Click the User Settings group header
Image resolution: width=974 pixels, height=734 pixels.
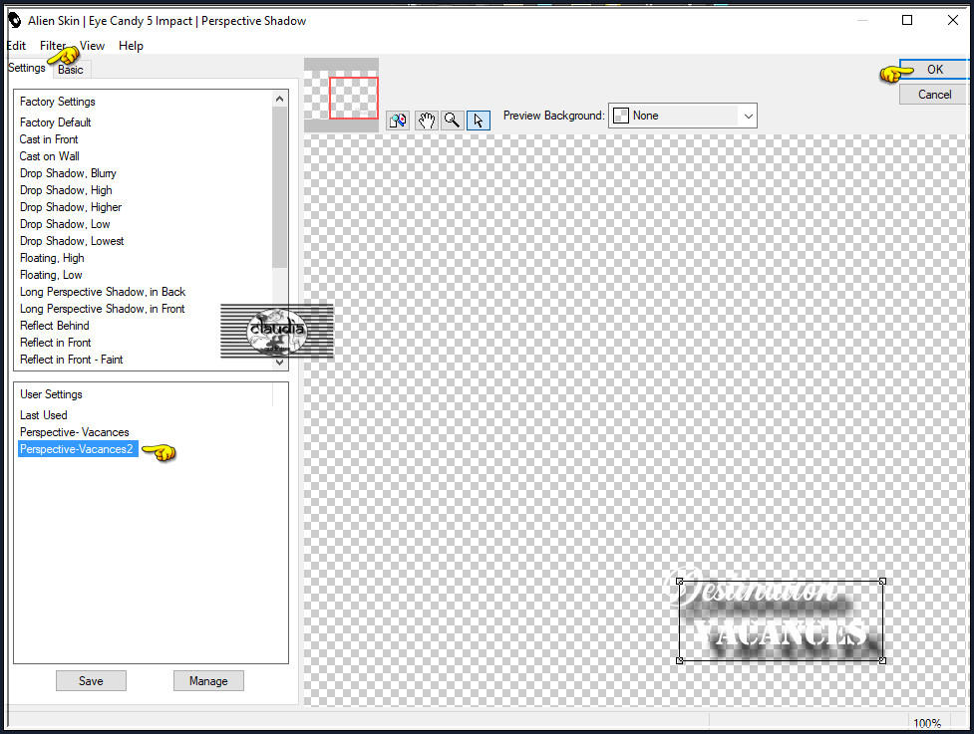tap(51, 394)
